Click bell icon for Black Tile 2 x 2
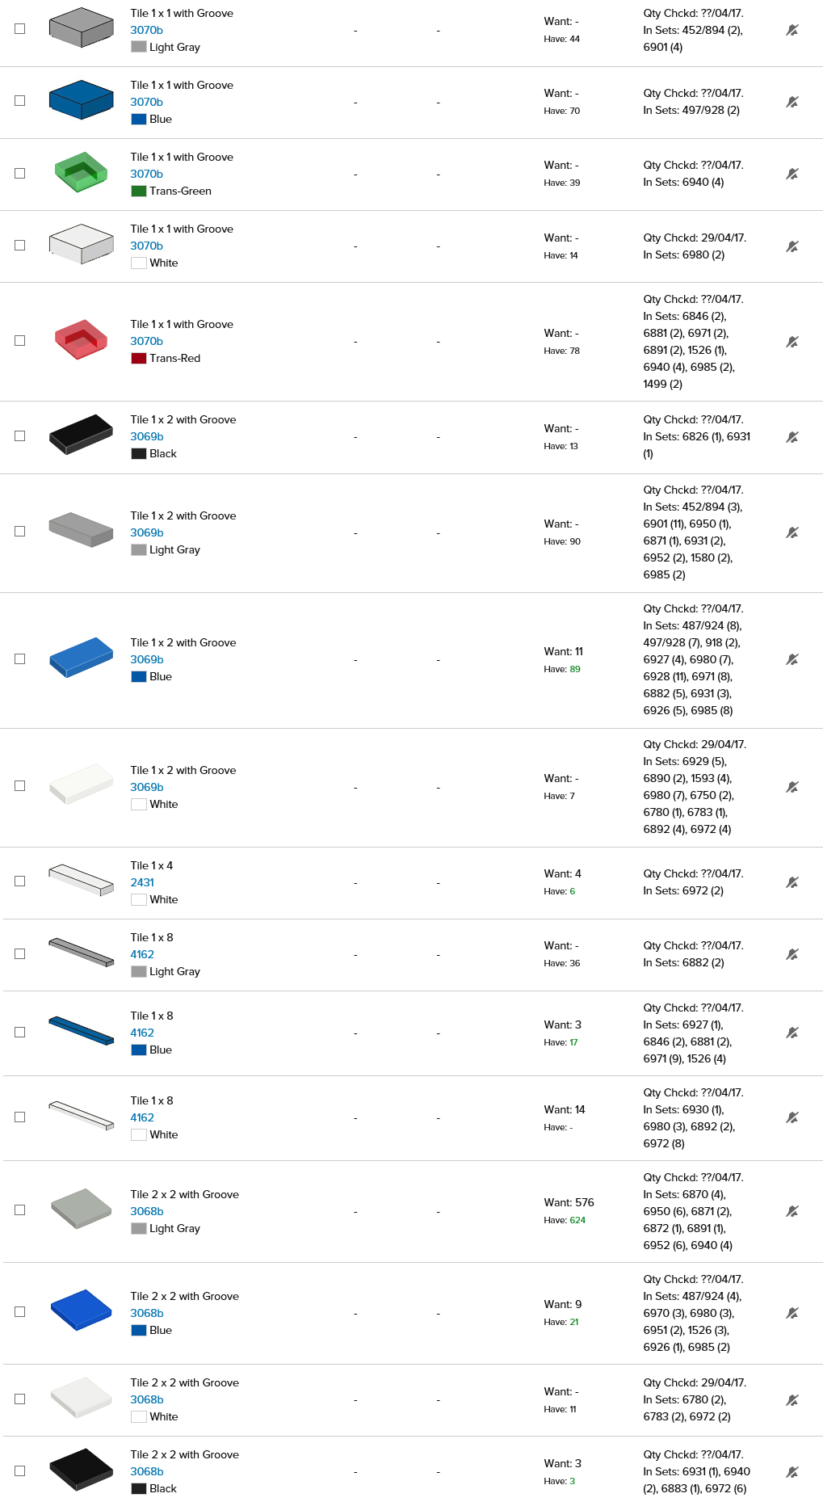This screenshot has height=1502, width=823. 792,1472
